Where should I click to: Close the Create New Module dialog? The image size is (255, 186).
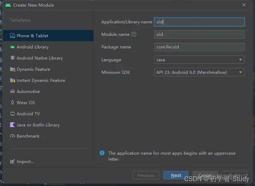coord(244,5)
